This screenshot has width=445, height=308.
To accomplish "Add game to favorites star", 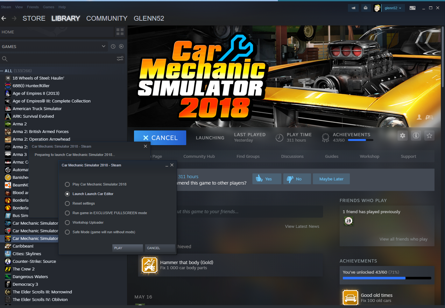I will [x=429, y=136].
